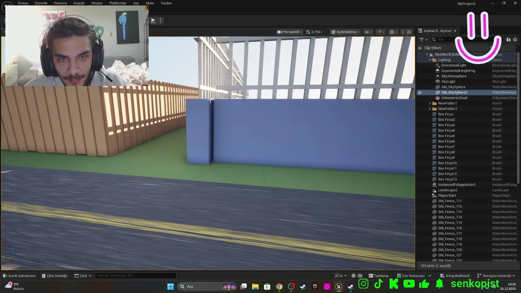The image size is (521, 293).
Task: Open the Düzenle menu
Action: click(x=41, y=3)
